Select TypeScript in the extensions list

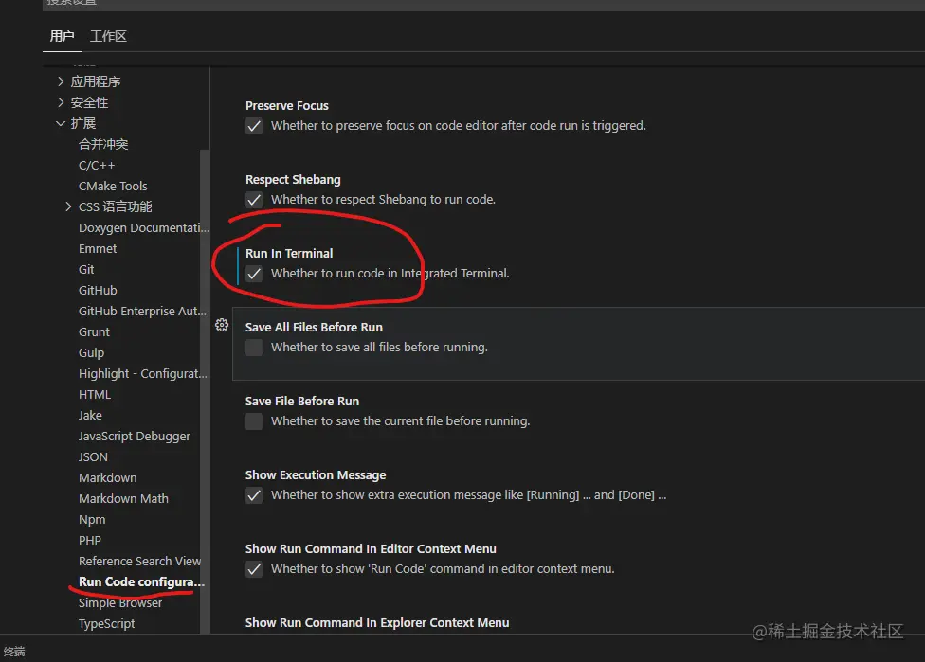click(106, 624)
